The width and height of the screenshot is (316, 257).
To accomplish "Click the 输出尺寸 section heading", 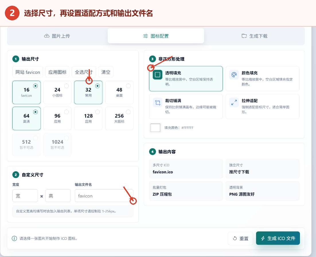I will [30, 59].
